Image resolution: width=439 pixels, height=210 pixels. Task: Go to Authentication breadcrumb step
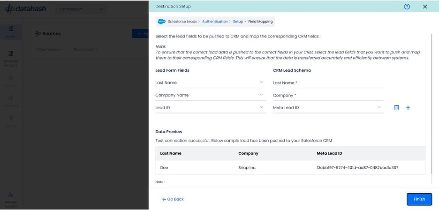pos(215,22)
